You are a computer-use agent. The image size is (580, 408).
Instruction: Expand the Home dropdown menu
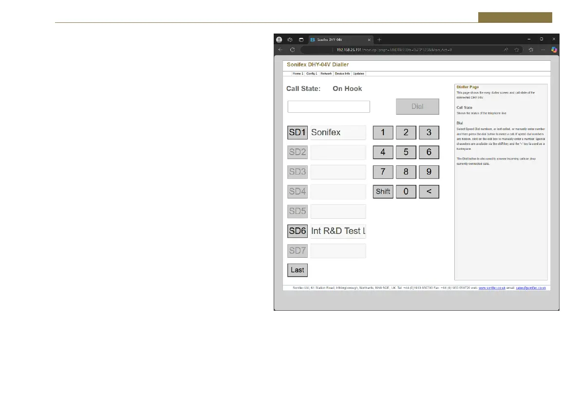(x=298, y=74)
